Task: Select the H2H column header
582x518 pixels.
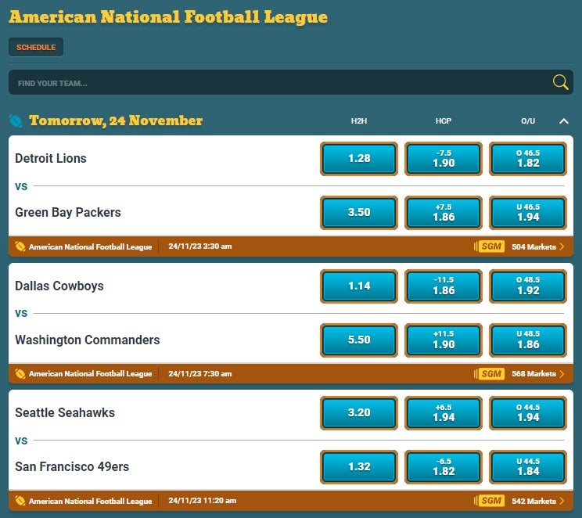Action: pyautogui.click(x=358, y=121)
